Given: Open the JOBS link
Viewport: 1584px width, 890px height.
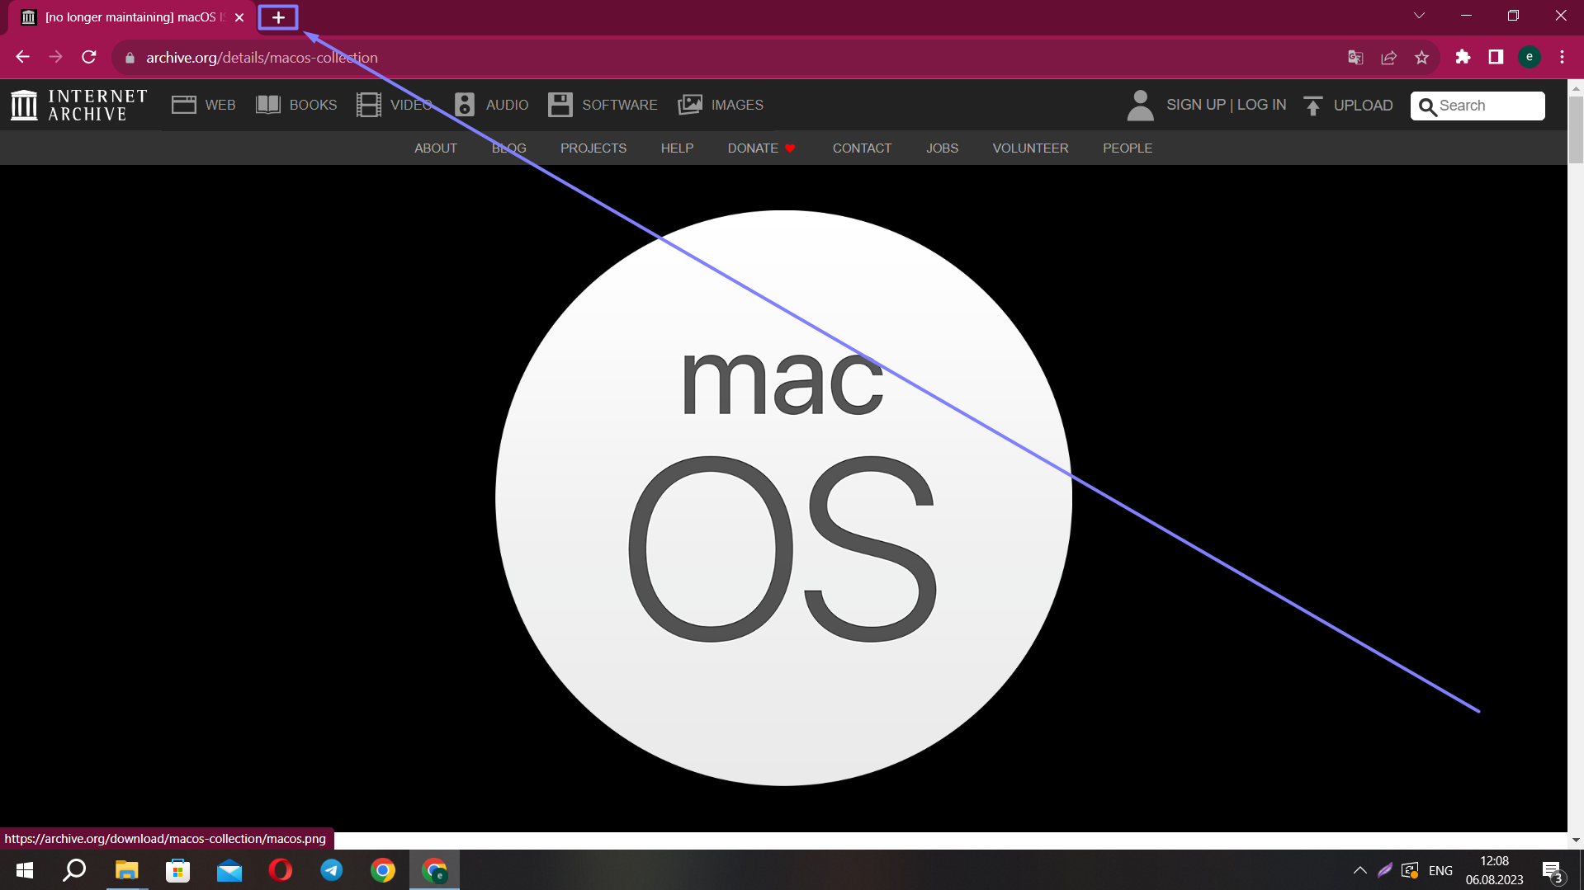Looking at the screenshot, I should pos(942,148).
